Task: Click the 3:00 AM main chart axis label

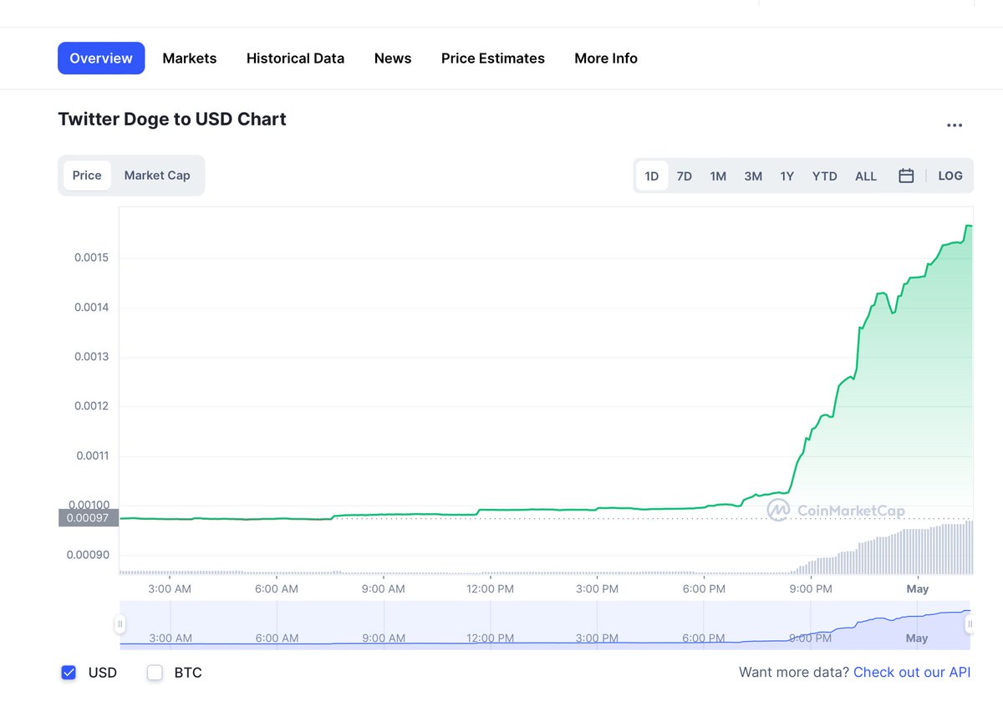Action: click(170, 589)
